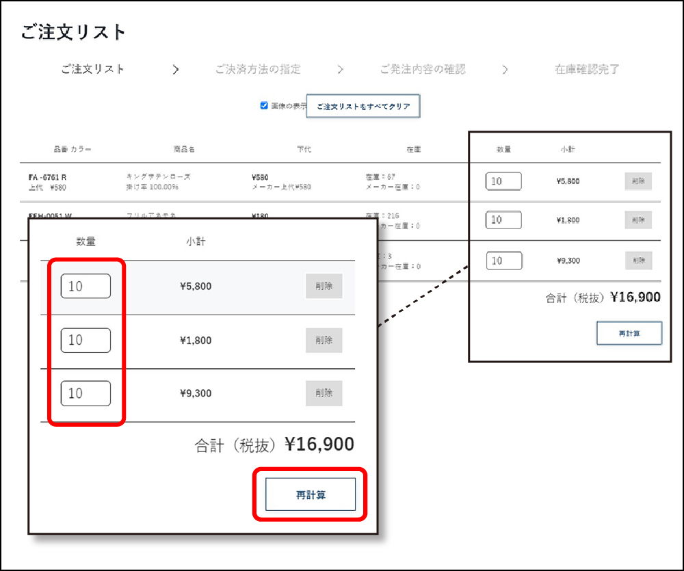Select the ご注文リスト step in progress bar
684x571 pixels.
click(93, 69)
